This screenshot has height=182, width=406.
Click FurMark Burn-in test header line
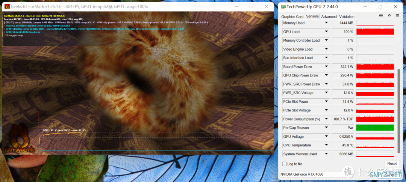point(35,16)
